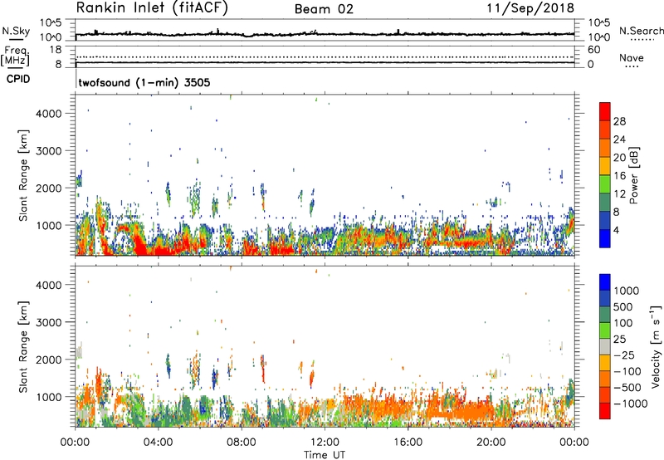Click the '4000' tick on the power panel

49,114
